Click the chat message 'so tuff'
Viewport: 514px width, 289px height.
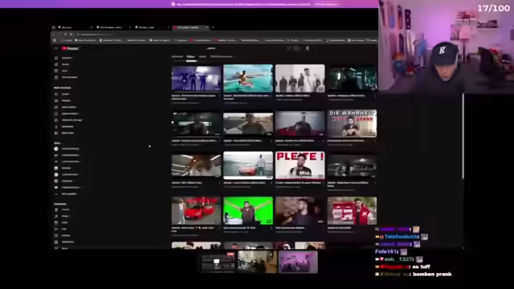click(421, 267)
